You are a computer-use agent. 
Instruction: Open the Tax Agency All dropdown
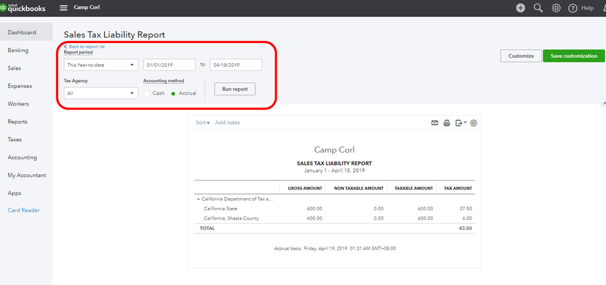(101, 93)
